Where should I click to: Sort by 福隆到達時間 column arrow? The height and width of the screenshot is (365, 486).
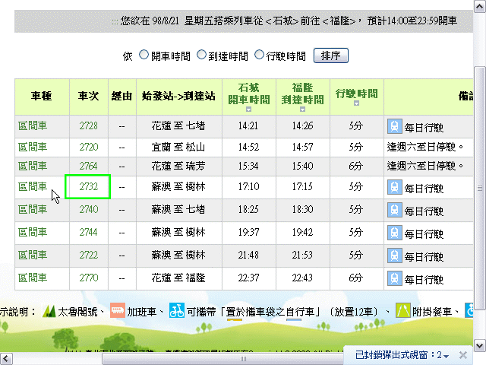pyautogui.click(x=303, y=109)
